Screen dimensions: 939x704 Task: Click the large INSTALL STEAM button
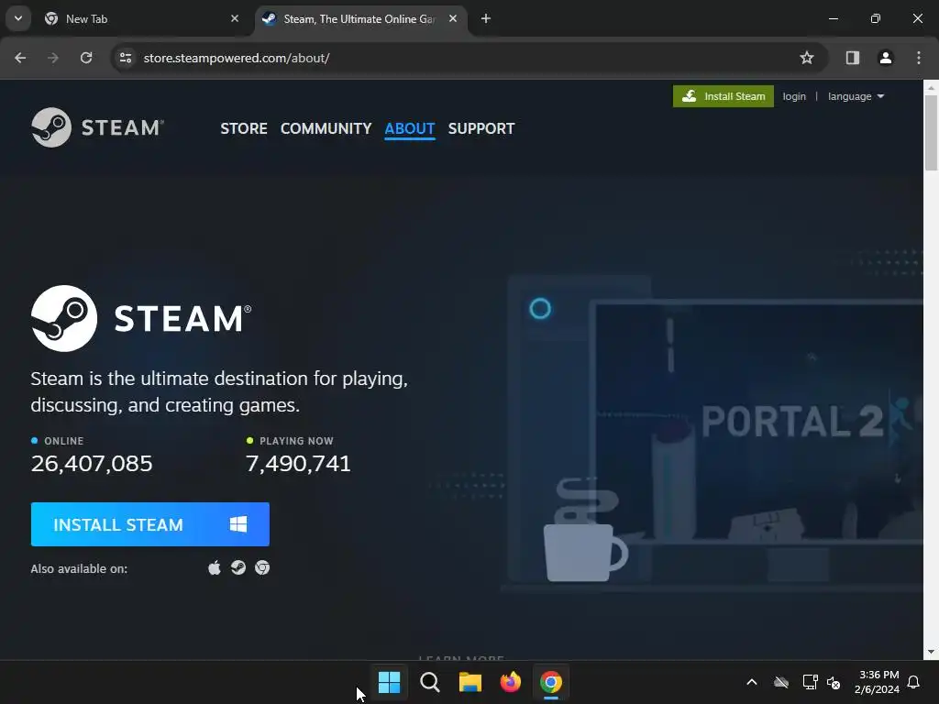(150, 524)
